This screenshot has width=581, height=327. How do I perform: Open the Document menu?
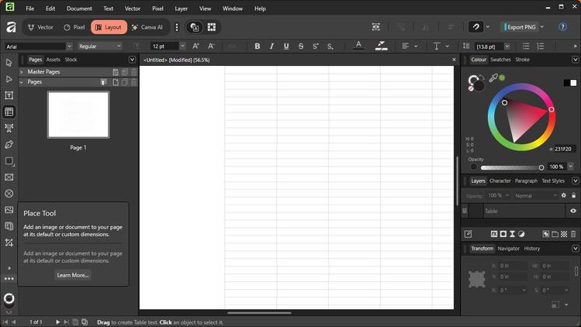pos(79,9)
